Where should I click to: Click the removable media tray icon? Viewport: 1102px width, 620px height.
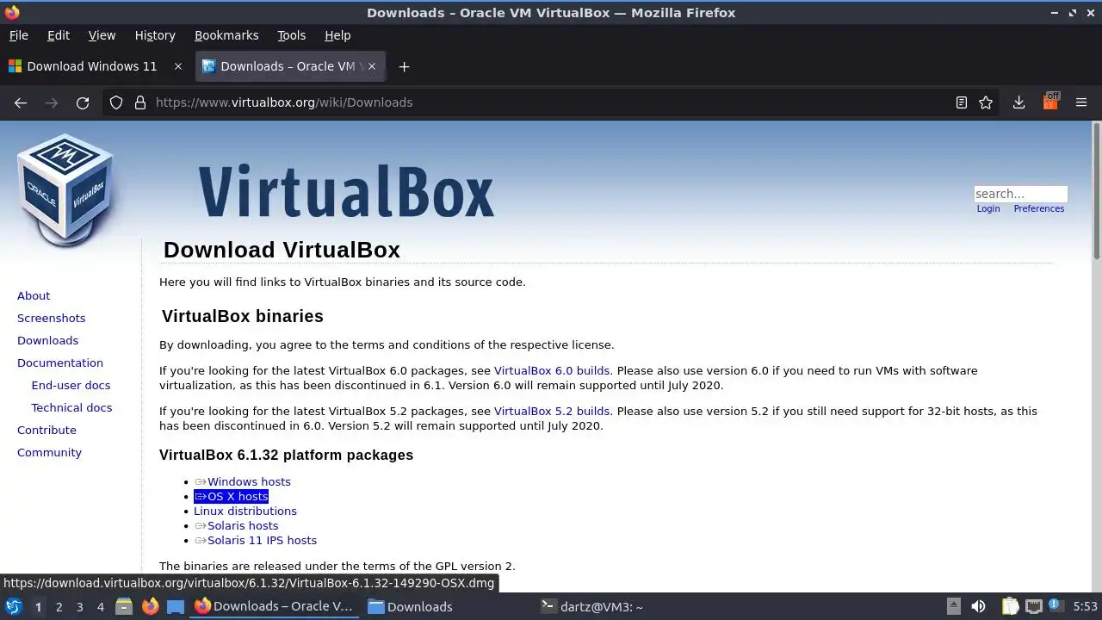click(x=953, y=606)
